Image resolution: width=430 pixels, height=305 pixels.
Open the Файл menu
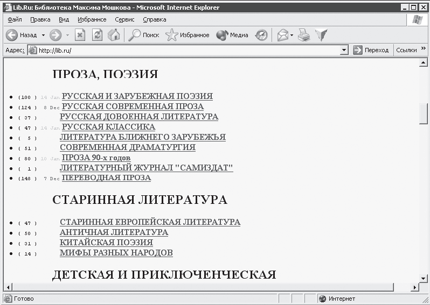[x=15, y=19]
